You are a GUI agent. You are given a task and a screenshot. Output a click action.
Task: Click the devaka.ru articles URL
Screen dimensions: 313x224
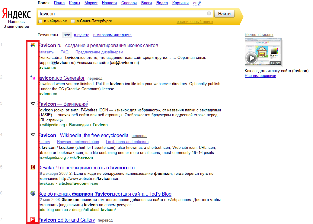coord(68,184)
